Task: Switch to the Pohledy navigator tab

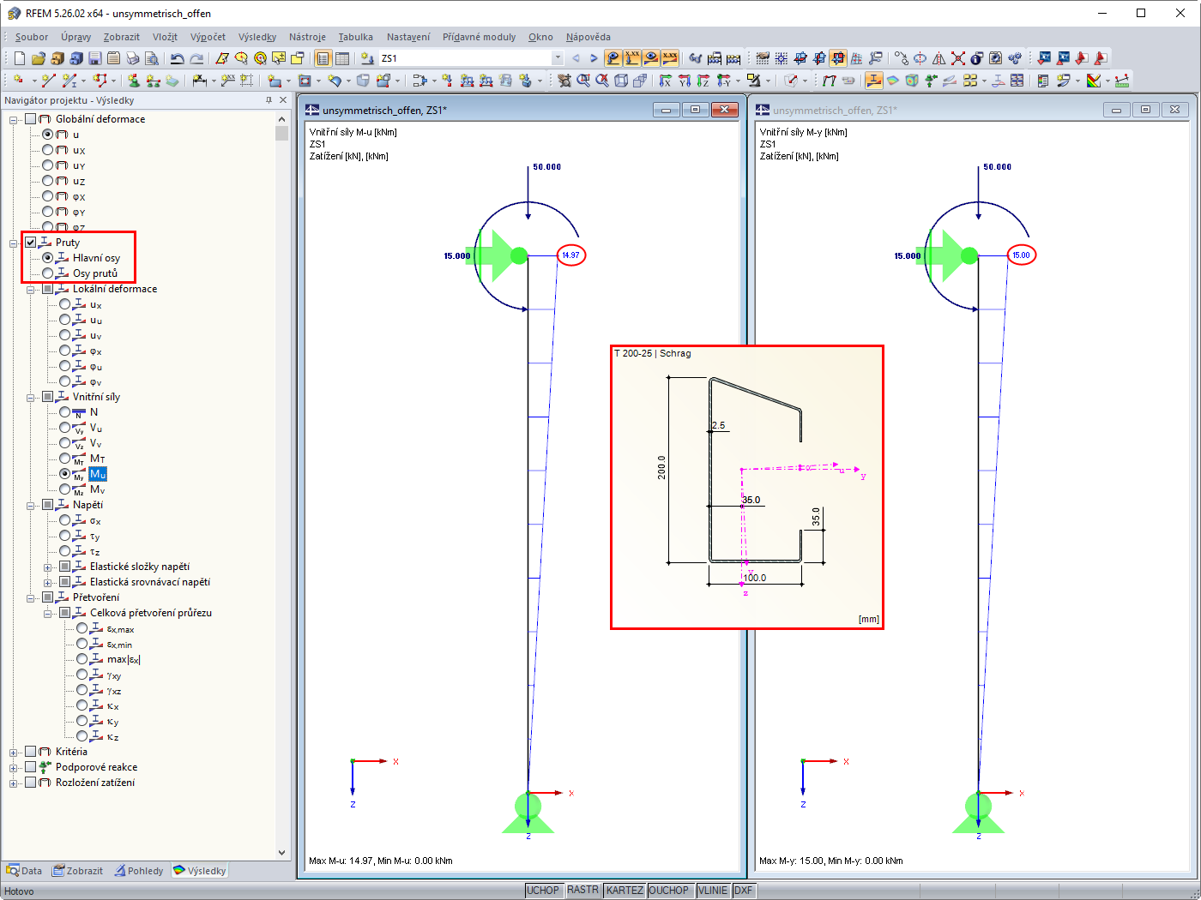Action: tap(139, 871)
